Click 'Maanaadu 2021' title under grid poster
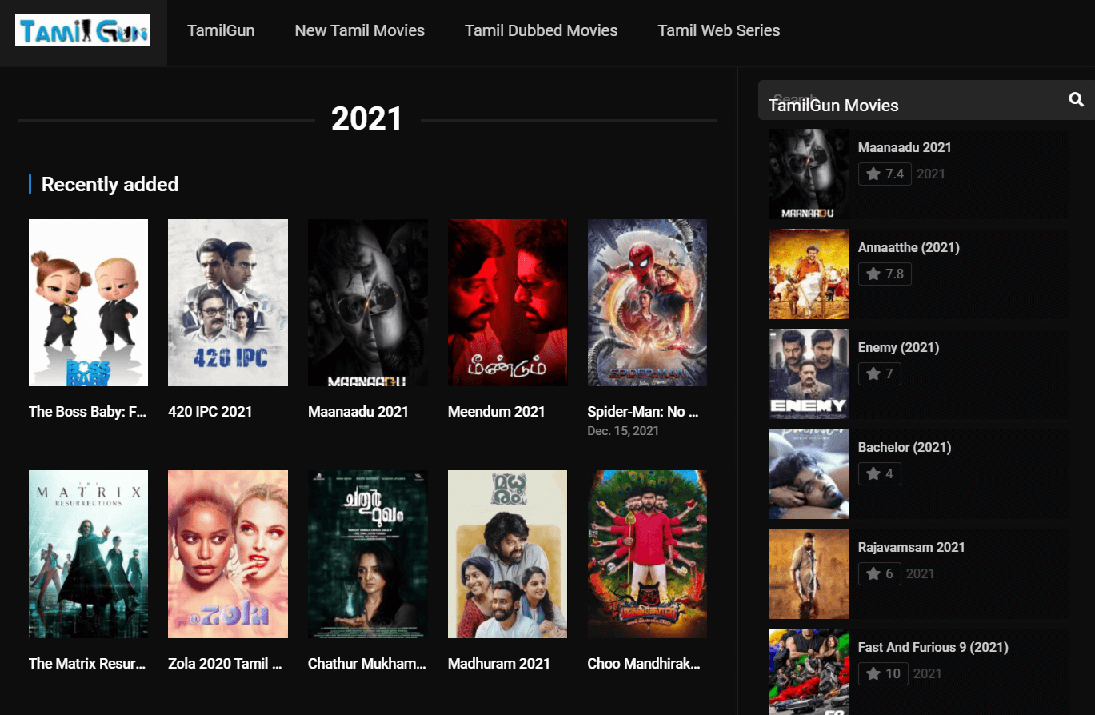The height and width of the screenshot is (715, 1095). (x=358, y=412)
